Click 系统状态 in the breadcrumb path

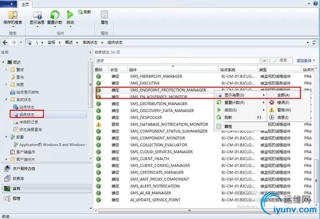90,42
